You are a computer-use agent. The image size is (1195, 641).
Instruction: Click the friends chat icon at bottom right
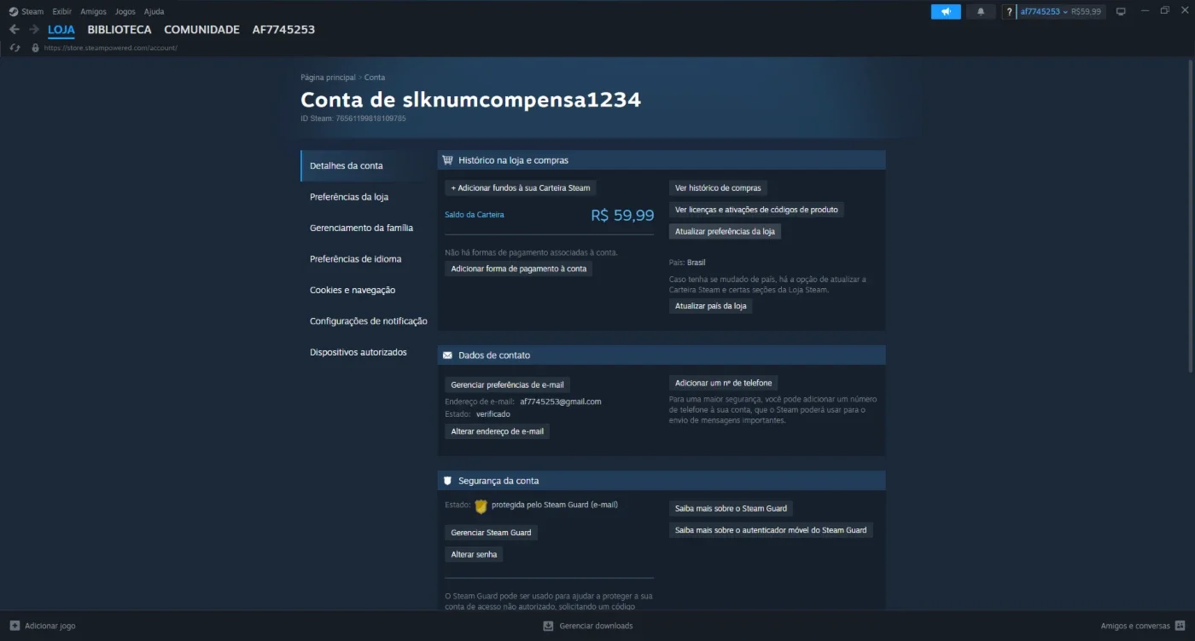pos(1180,626)
